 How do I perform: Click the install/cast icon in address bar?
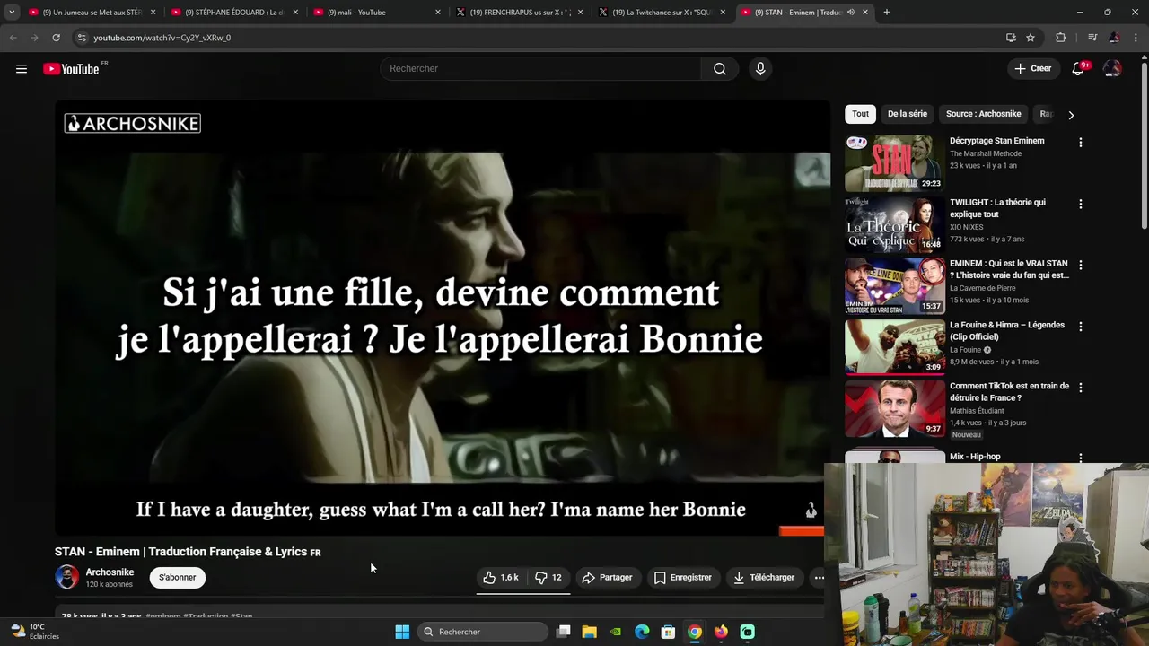tap(1011, 38)
